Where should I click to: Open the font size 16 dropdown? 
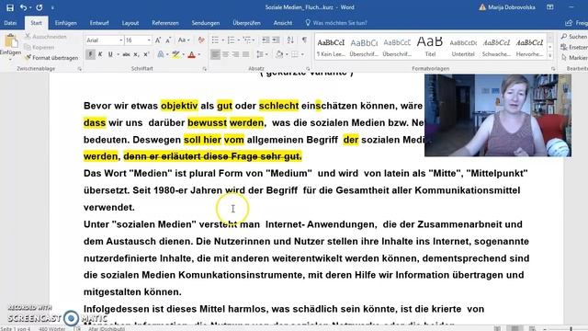pyautogui.click(x=149, y=40)
